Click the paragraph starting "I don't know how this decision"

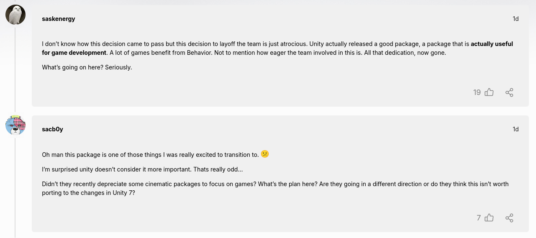(x=277, y=48)
